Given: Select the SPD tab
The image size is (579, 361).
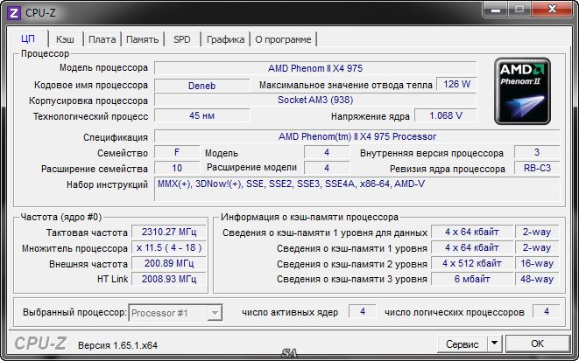Looking at the screenshot, I should coord(182,39).
